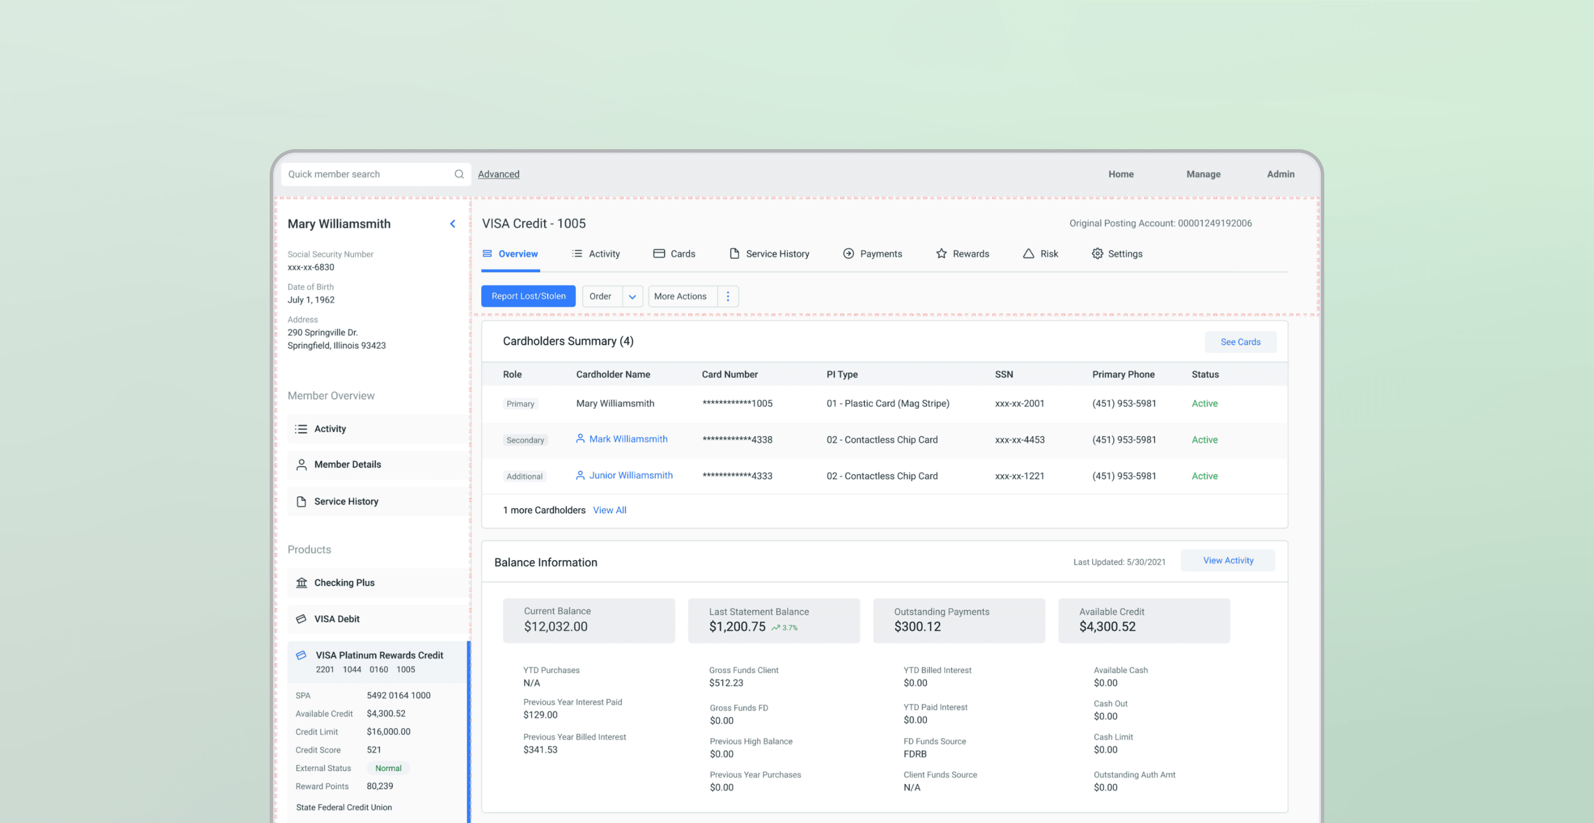
Task: Click the Secondary role badge
Action: click(x=525, y=440)
